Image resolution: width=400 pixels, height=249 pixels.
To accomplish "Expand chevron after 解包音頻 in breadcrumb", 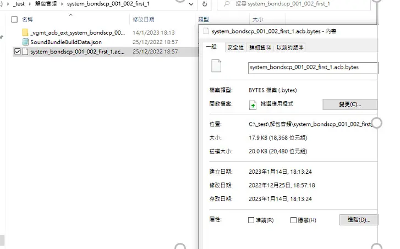I will point(62,4).
